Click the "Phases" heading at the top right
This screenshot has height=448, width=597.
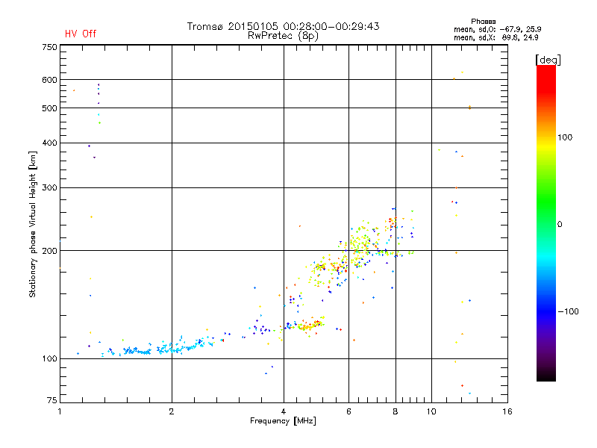pyautogui.click(x=483, y=22)
